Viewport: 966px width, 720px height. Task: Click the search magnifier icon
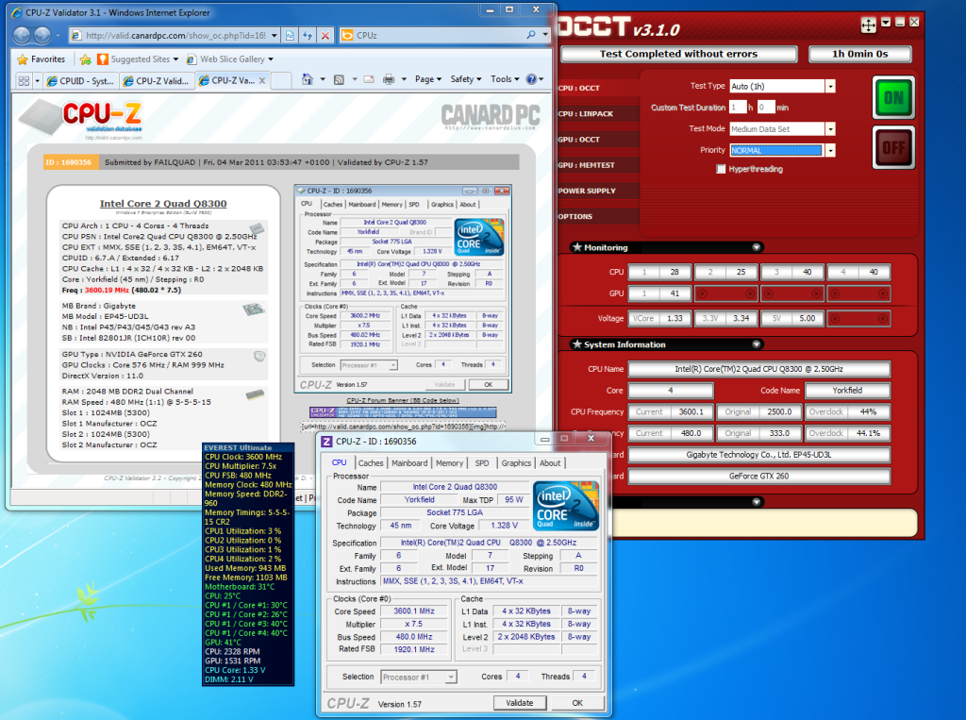click(x=530, y=35)
